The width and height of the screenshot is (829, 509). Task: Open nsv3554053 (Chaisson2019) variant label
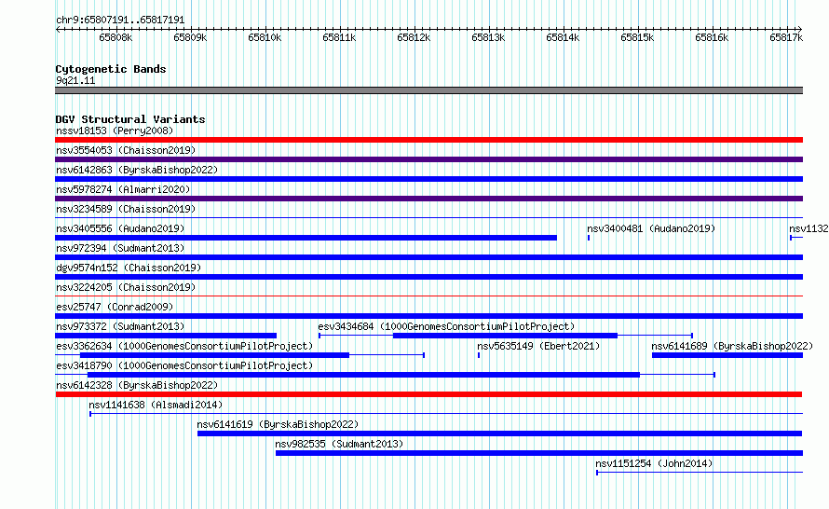tap(126, 150)
